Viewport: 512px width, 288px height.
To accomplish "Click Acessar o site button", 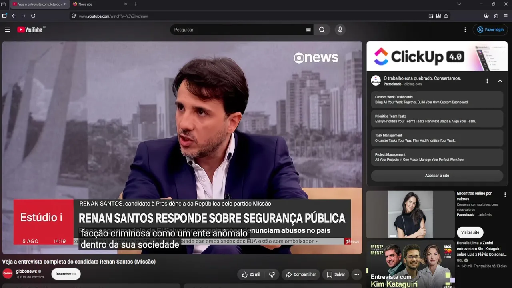I will click(437, 176).
